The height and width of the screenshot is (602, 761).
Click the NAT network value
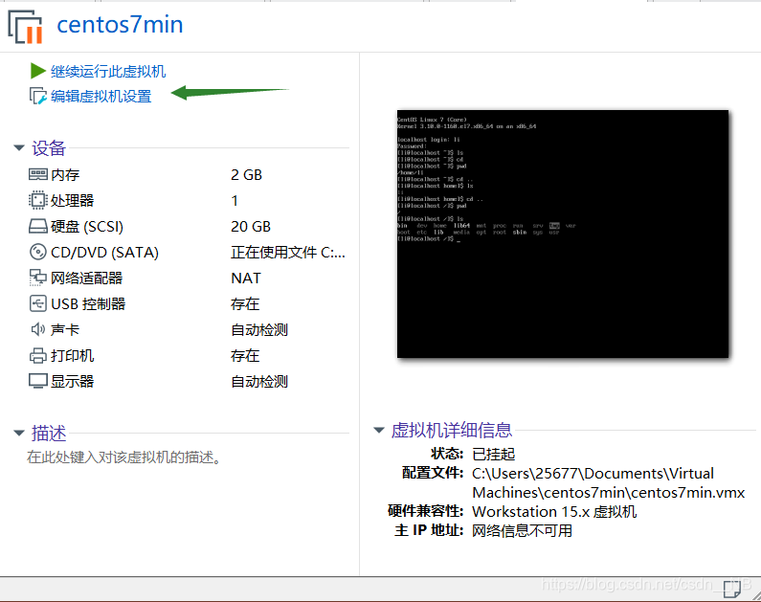point(246,278)
